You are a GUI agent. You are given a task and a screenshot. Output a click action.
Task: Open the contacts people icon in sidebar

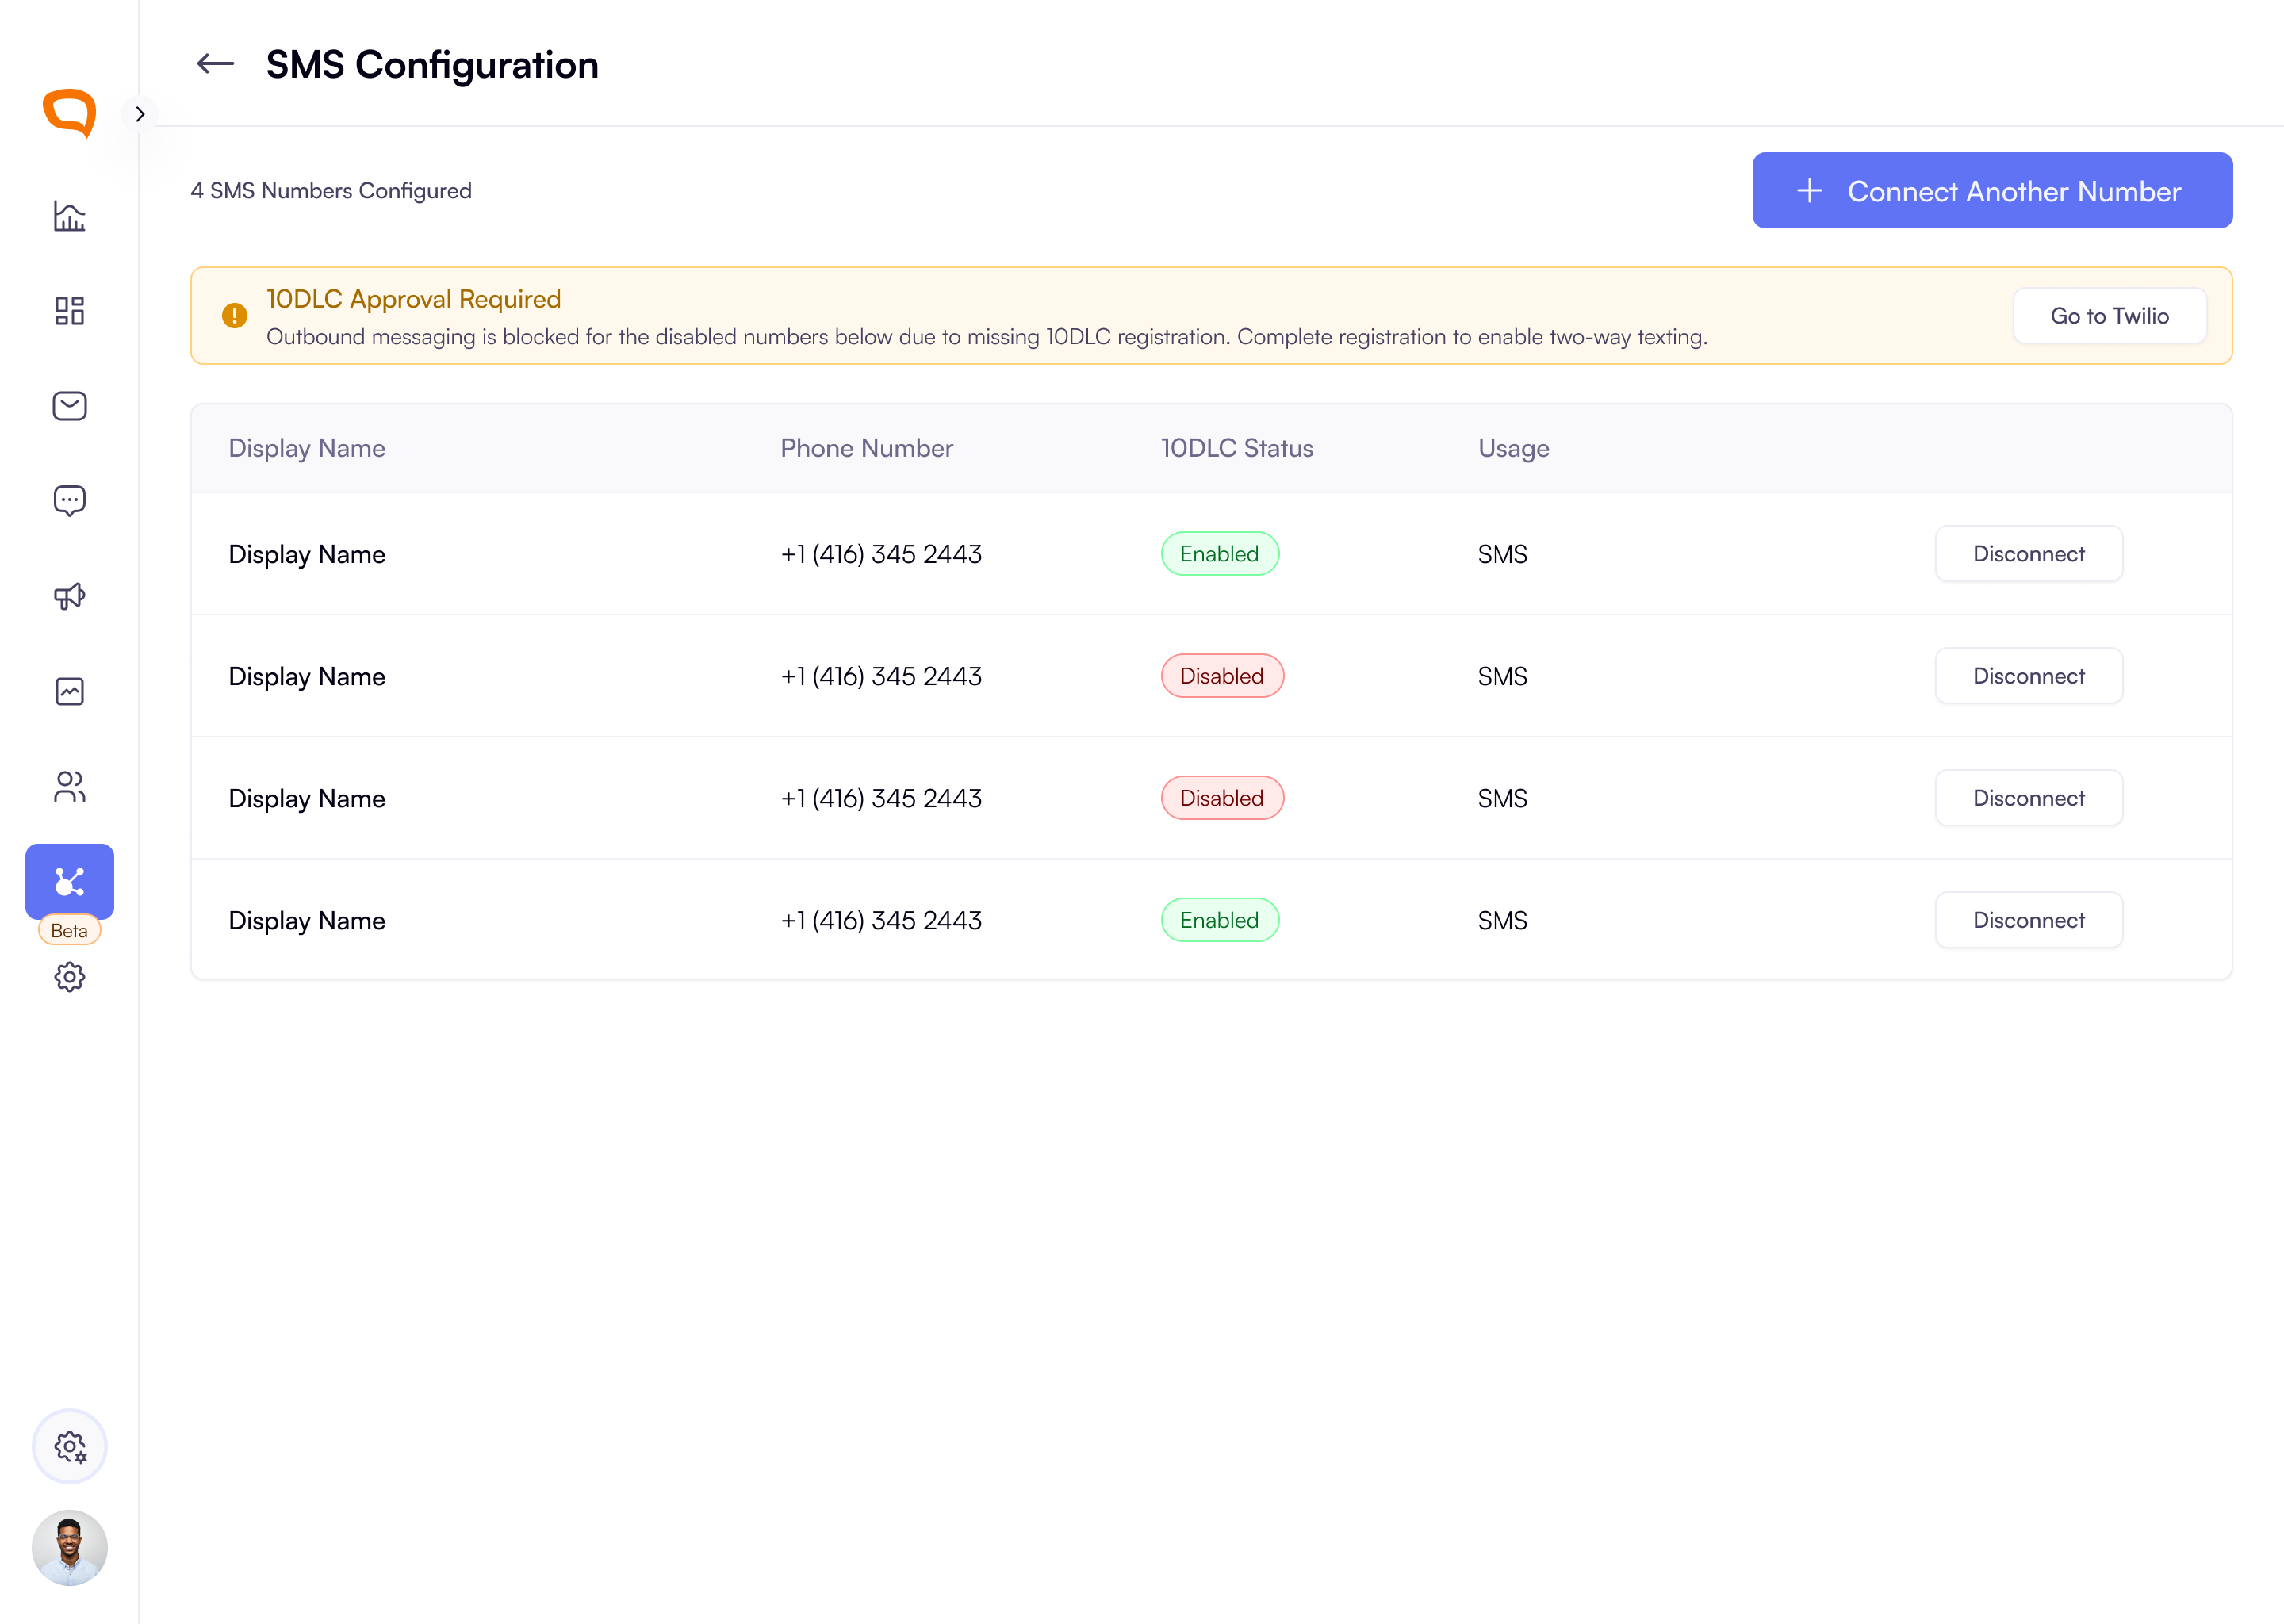point(69,787)
